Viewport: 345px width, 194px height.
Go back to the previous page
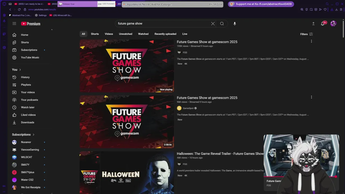(x=10, y=9)
